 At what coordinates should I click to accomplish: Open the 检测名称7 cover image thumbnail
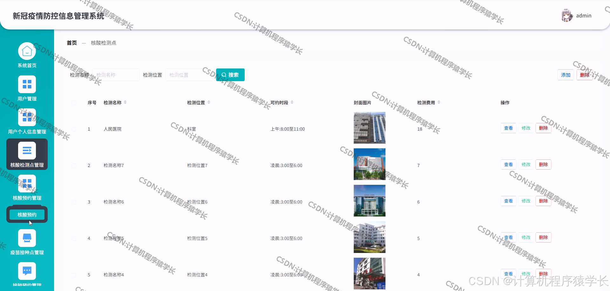369,164
